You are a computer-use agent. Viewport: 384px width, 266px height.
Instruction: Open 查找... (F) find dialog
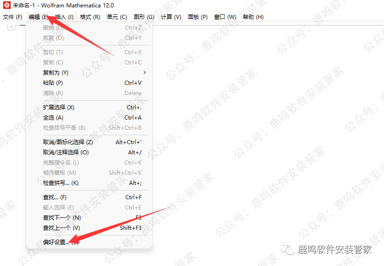89,197
